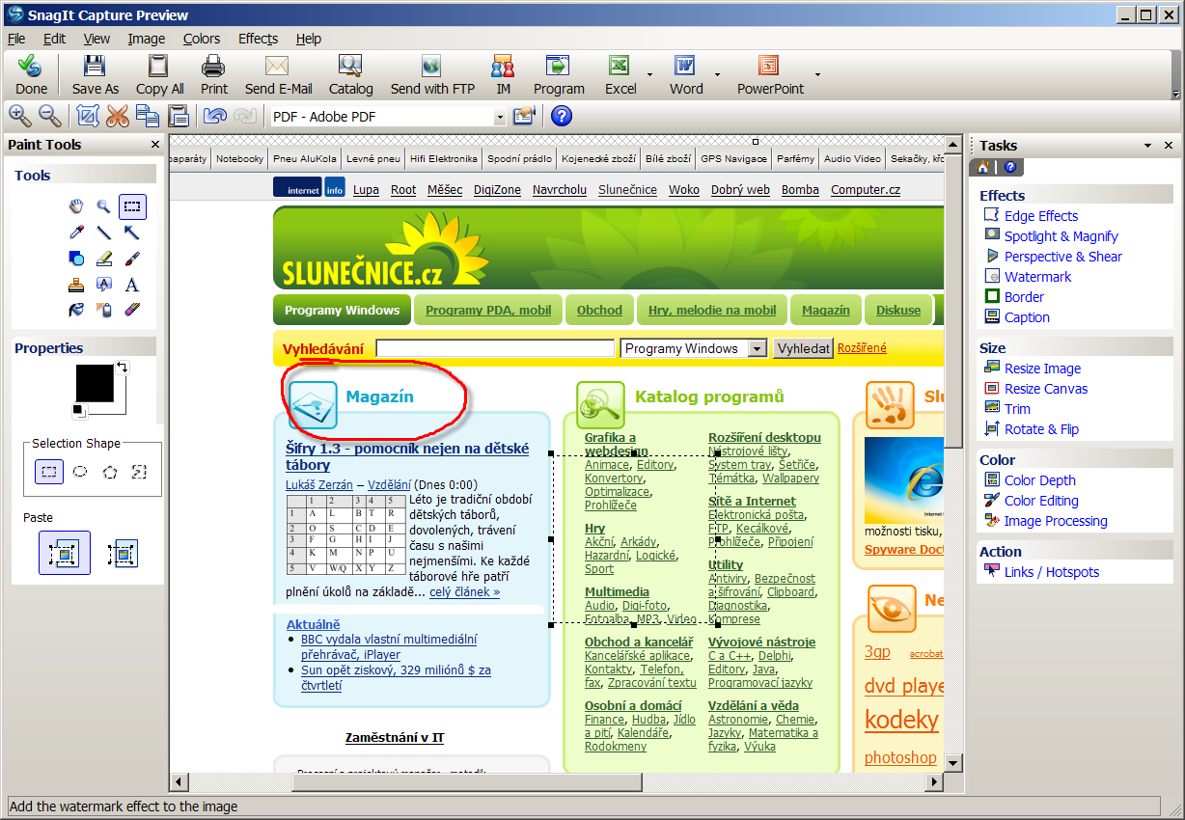This screenshot has height=820, width=1185.
Task: Click the black foreground color swatch
Action: [x=95, y=383]
